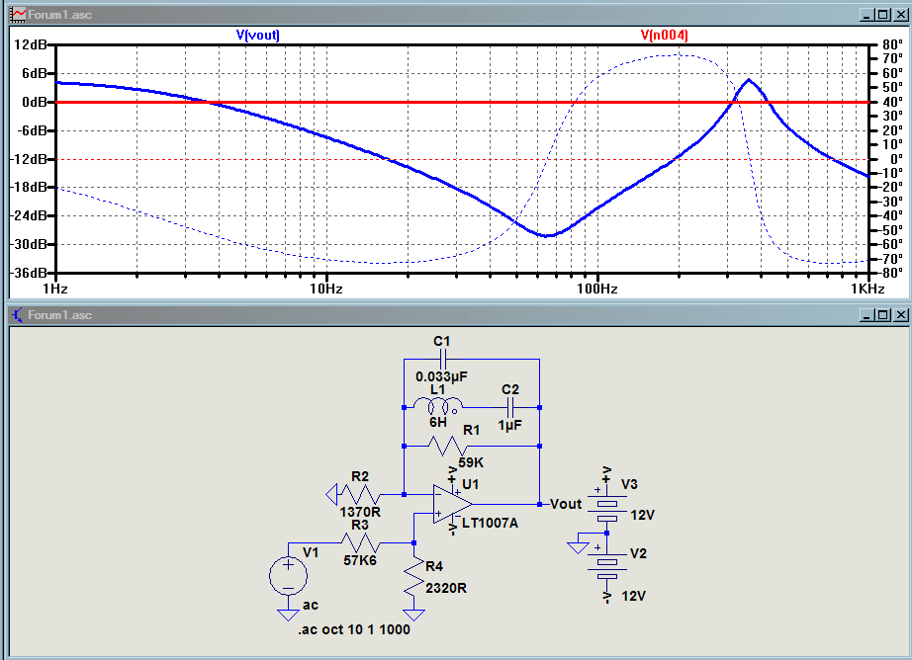Click the ground symbol under V1

click(288, 616)
